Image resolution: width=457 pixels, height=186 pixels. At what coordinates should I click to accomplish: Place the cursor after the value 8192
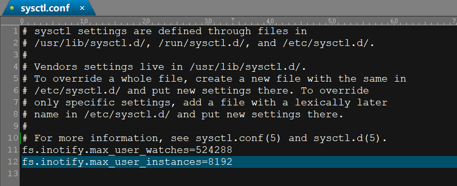pos(233,162)
